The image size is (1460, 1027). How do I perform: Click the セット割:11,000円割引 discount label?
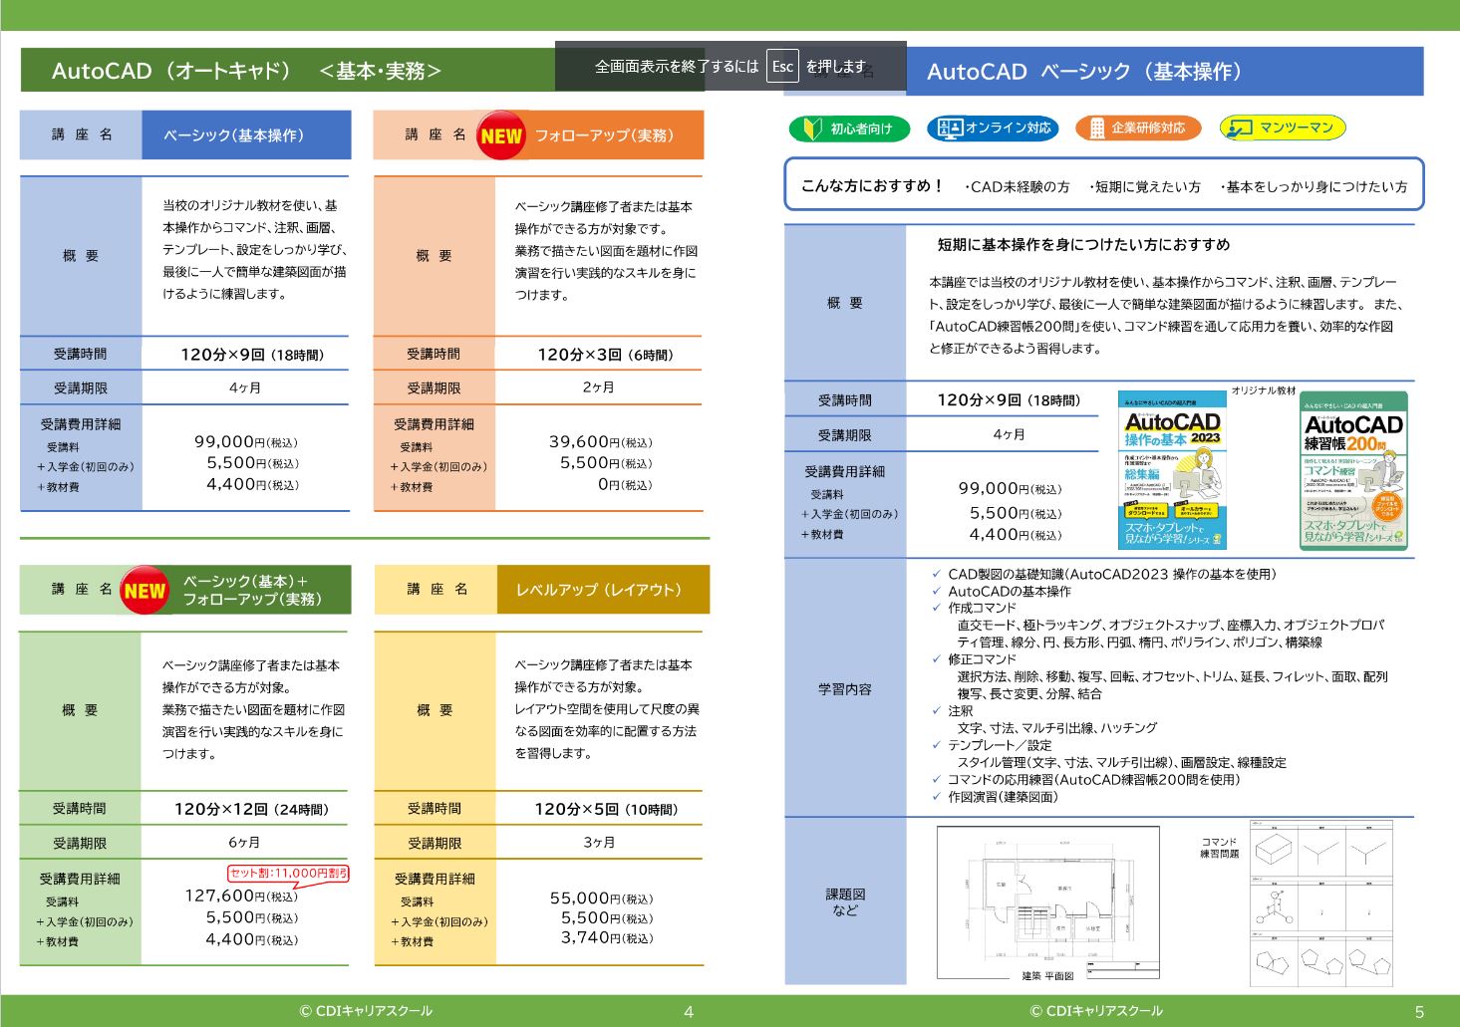(289, 874)
